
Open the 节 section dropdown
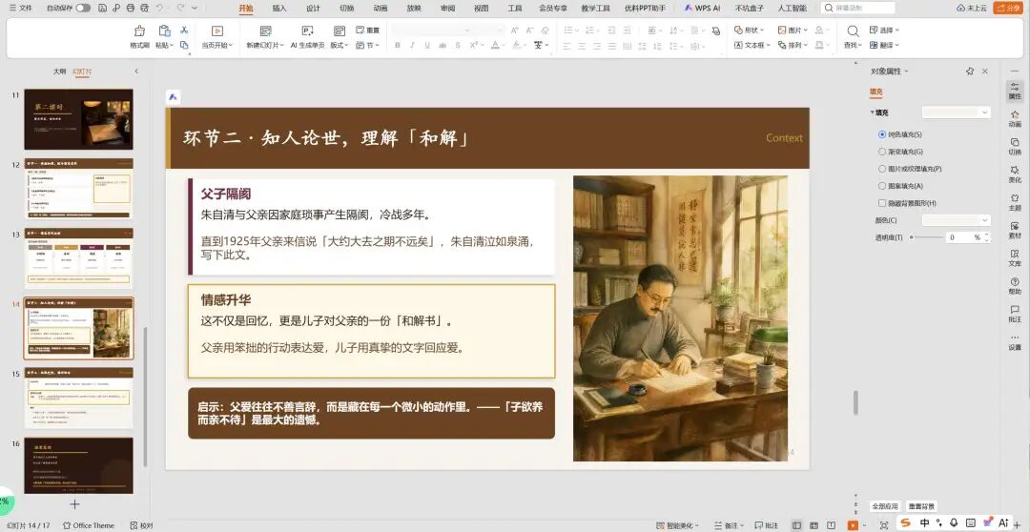tap(368, 46)
